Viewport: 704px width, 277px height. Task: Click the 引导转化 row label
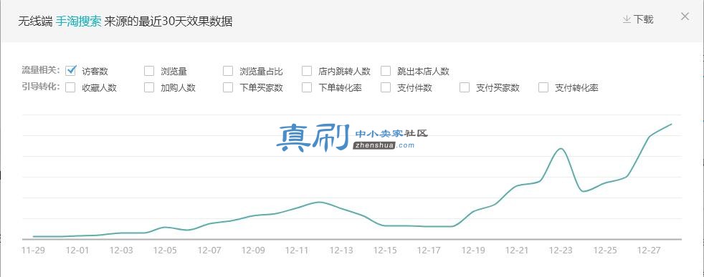click(41, 87)
